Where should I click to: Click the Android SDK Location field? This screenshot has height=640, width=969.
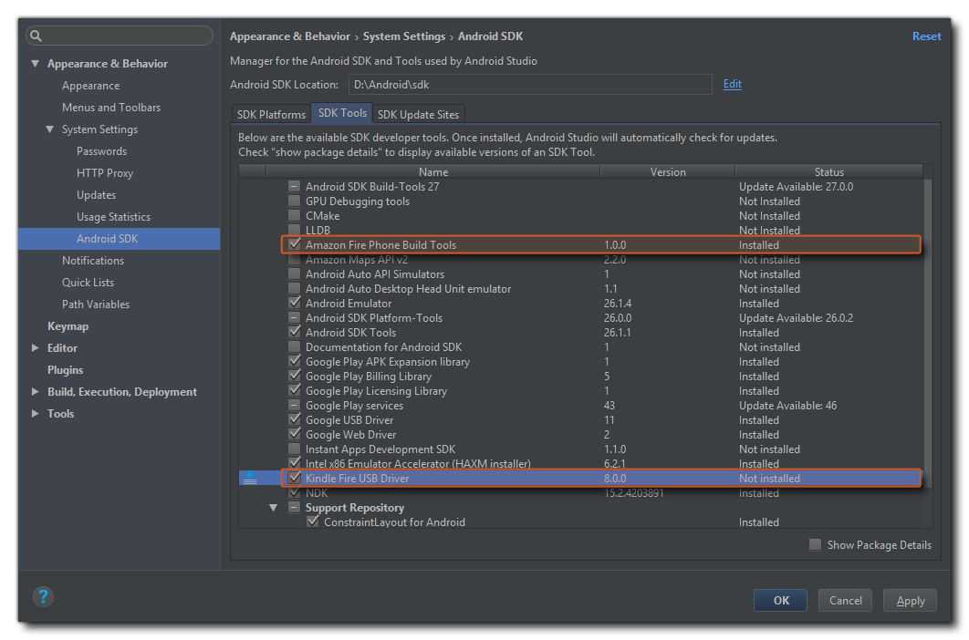[x=529, y=85]
